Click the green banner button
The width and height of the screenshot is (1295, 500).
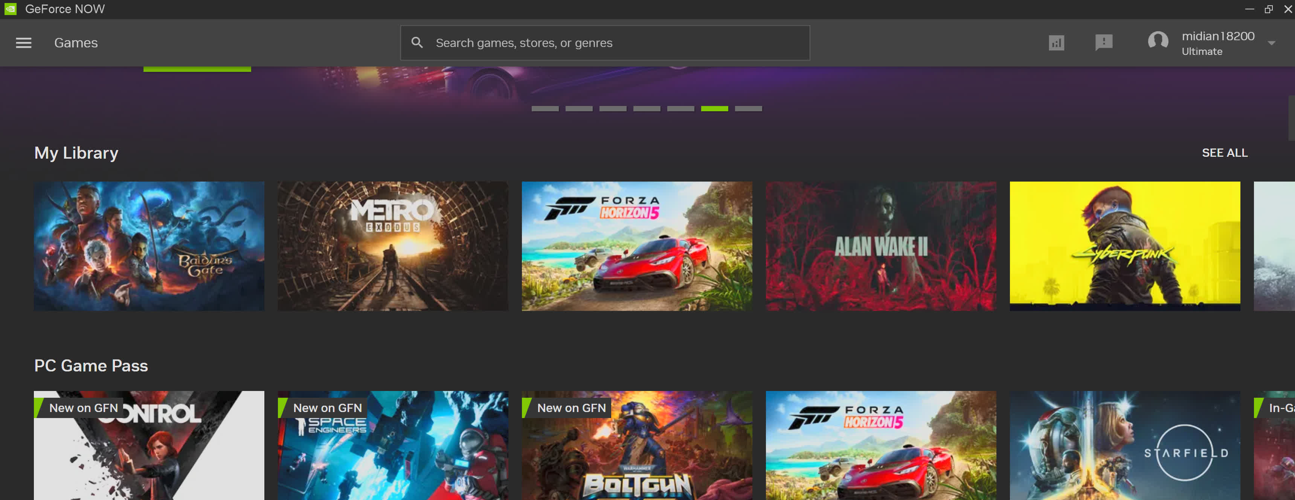[197, 69]
